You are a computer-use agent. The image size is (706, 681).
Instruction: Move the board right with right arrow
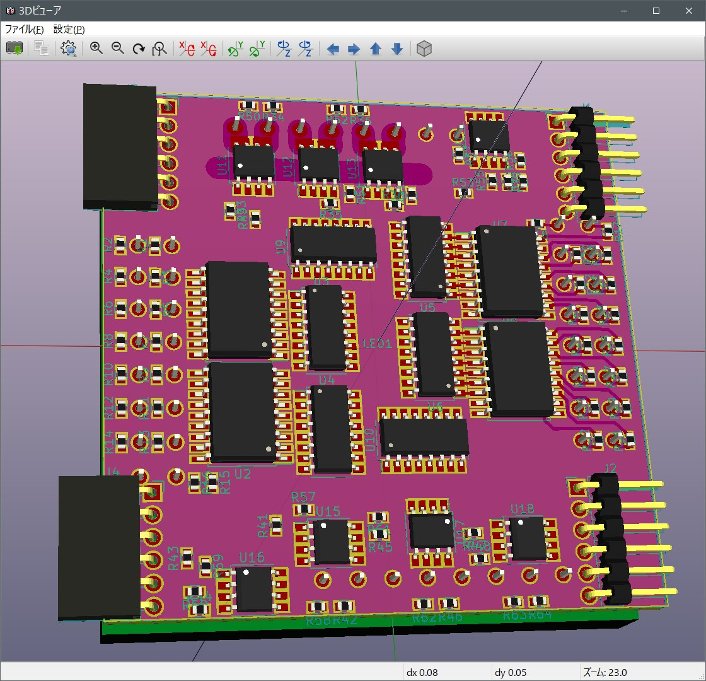point(354,49)
